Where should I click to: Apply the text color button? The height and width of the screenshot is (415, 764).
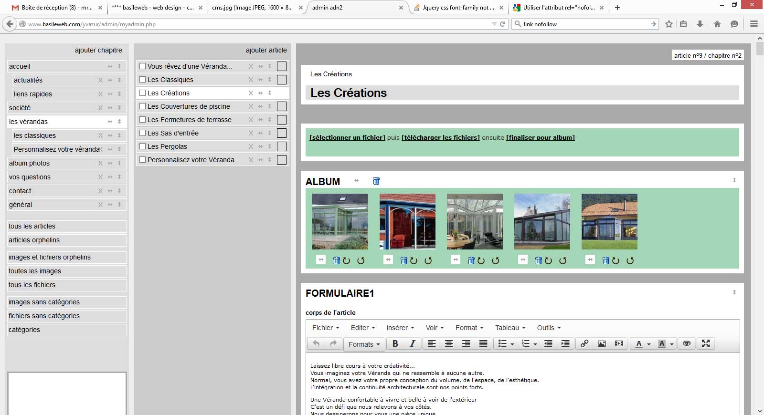639,343
